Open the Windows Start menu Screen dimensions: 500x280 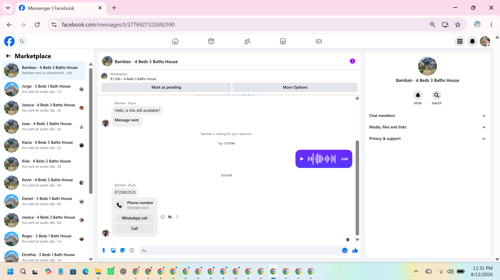(x=10, y=271)
